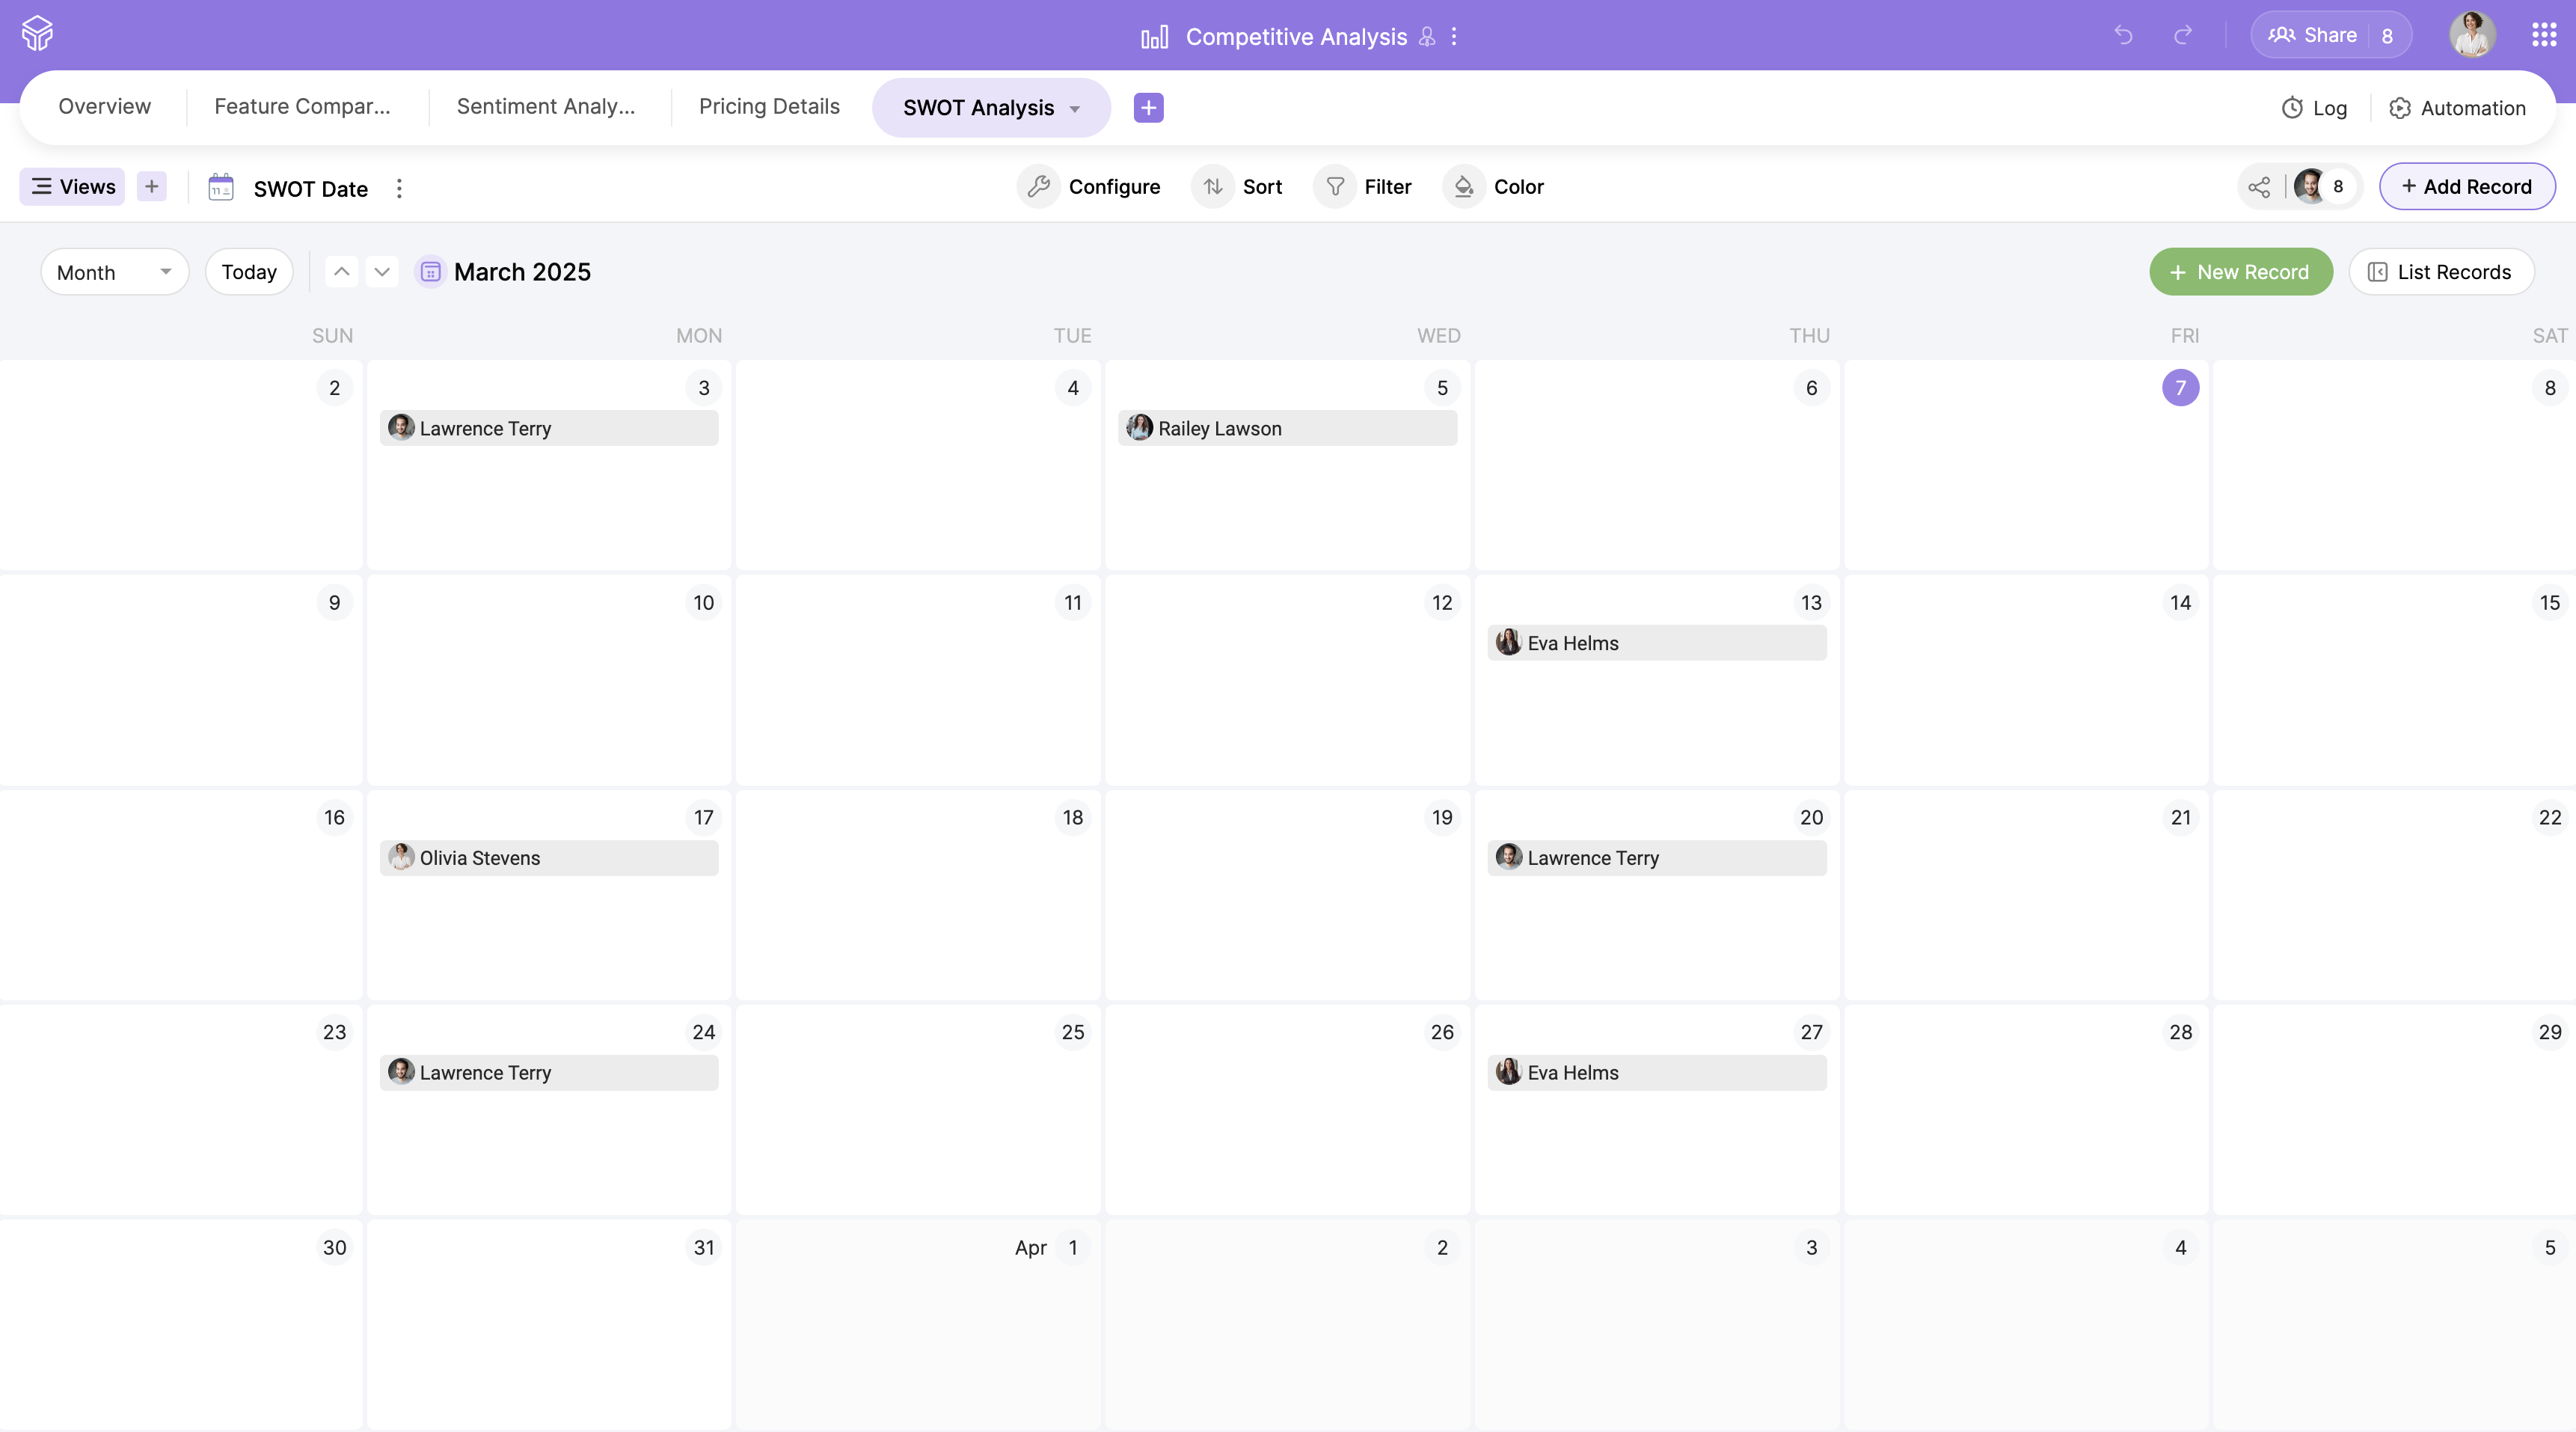Open List Records panel
This screenshot has width=2576, height=1432.
[2441, 272]
